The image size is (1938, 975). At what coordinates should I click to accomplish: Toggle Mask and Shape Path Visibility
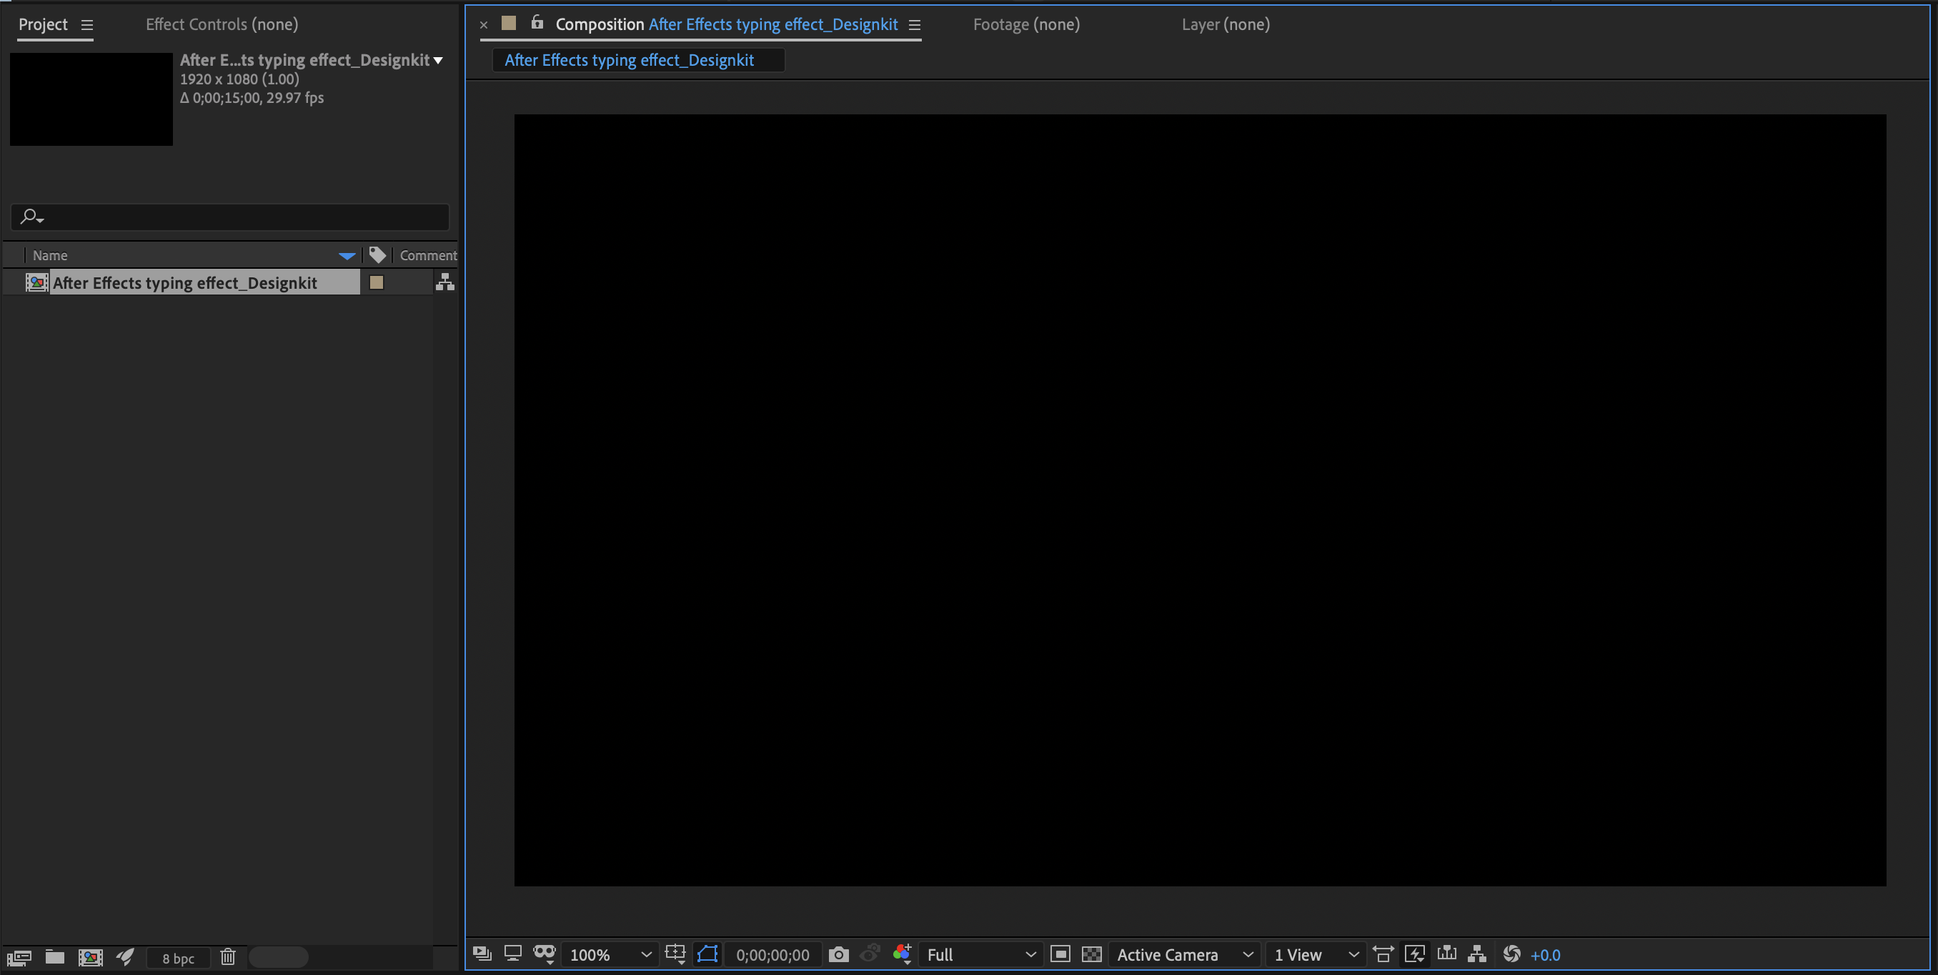707,955
